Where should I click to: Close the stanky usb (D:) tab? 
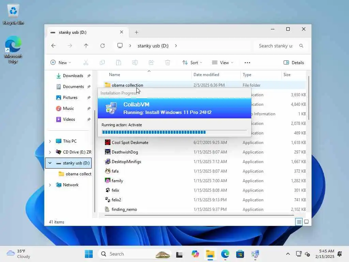pos(122,32)
